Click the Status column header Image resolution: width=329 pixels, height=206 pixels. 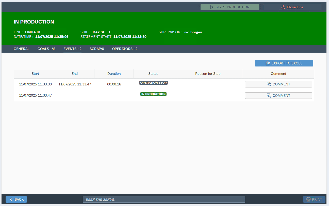(x=153, y=74)
